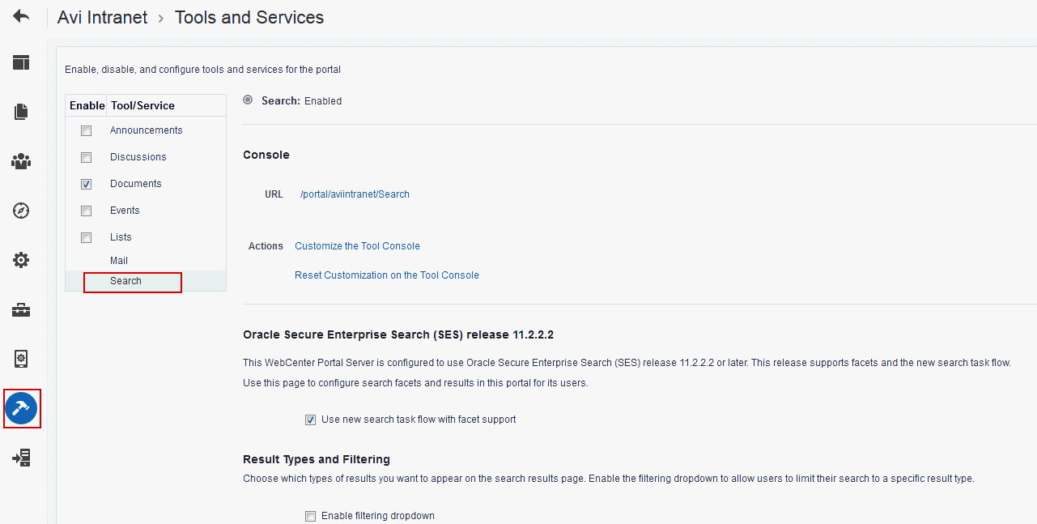Uncheck the Documents checkbox

(86, 184)
